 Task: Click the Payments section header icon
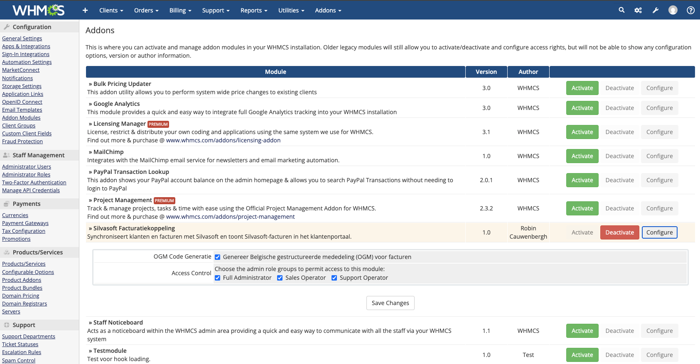[x=7, y=204]
